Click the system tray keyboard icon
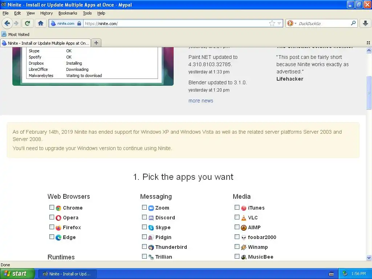372x279 pixels. point(331,274)
